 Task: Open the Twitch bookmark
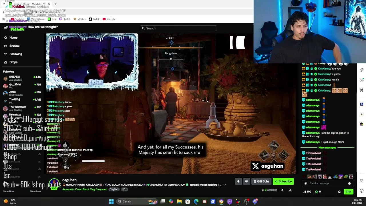(x=65, y=19)
